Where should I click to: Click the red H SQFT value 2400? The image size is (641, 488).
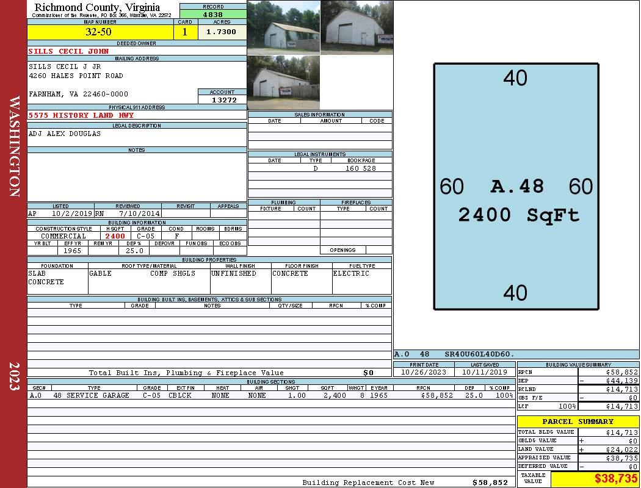pos(115,236)
